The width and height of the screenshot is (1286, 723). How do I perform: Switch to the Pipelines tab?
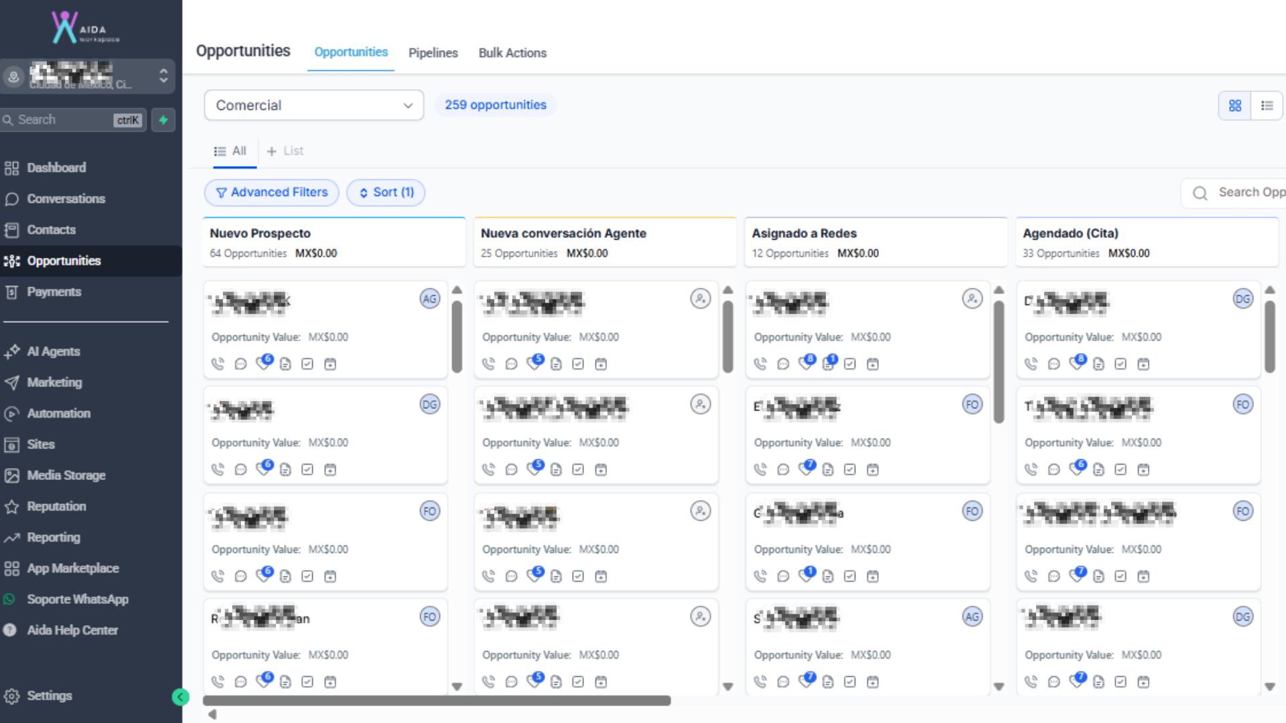pyautogui.click(x=433, y=53)
